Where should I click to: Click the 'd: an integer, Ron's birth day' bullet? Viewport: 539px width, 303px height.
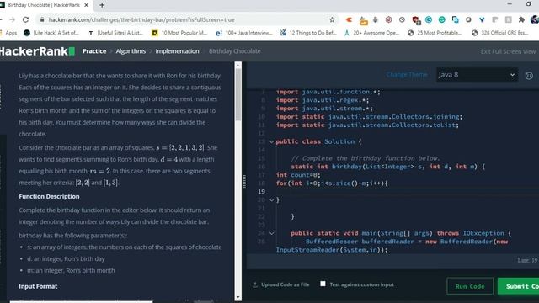(66, 258)
